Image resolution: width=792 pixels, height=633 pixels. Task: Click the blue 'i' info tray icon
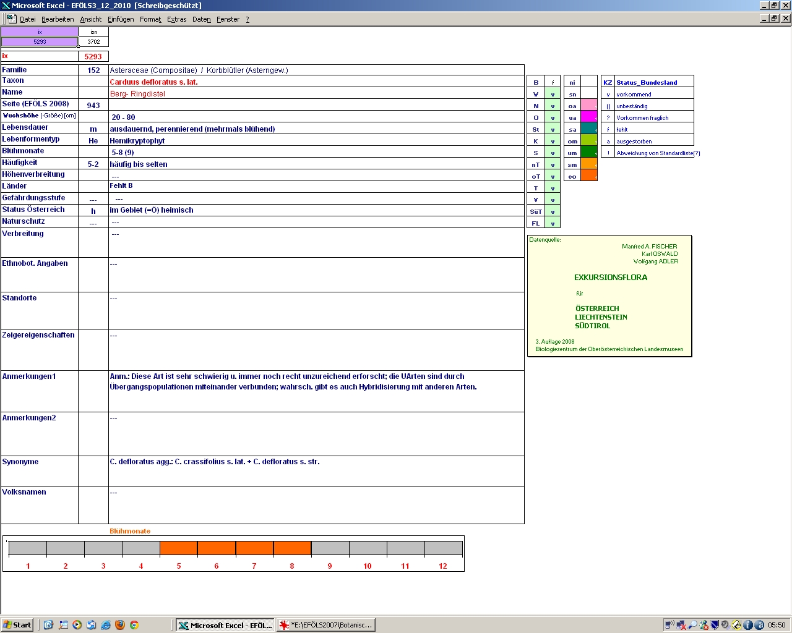click(x=747, y=625)
